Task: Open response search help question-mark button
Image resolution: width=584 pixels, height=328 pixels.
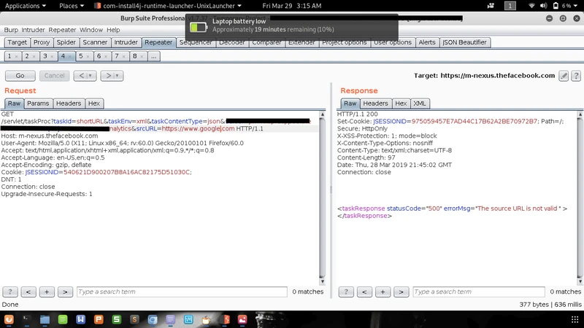Action: pyautogui.click(x=346, y=292)
